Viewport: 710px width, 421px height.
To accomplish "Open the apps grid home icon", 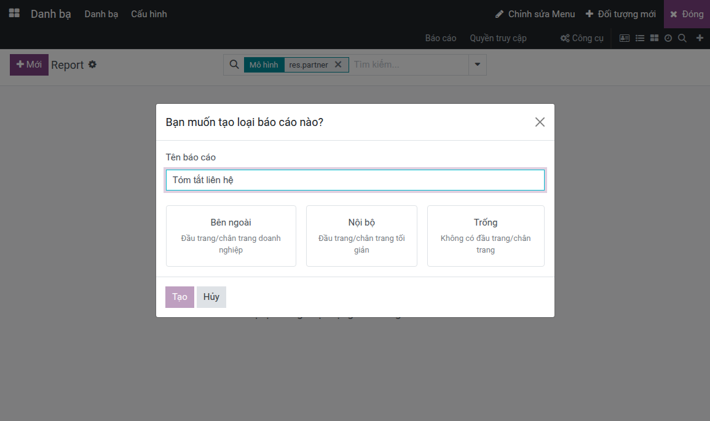I will point(15,13).
